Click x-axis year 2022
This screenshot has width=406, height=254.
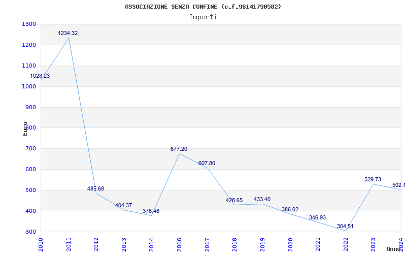pos(346,244)
